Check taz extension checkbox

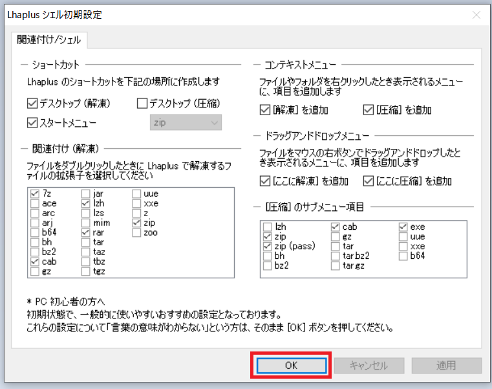pos(85,252)
